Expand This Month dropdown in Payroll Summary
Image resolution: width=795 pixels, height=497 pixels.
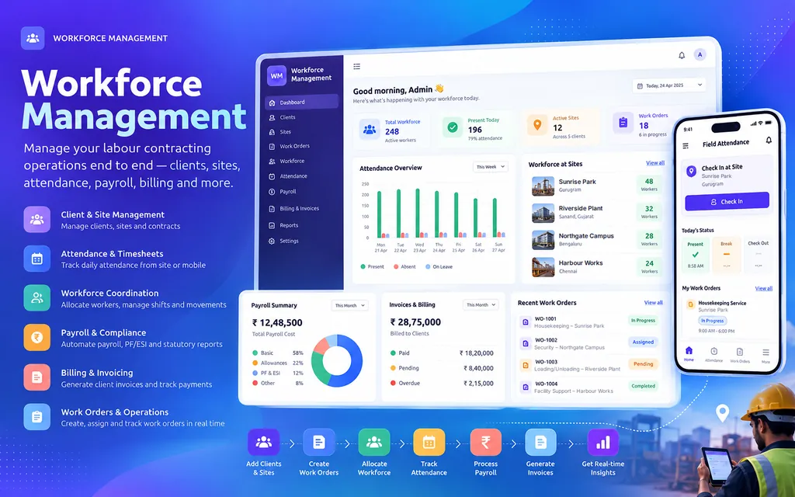pos(349,306)
